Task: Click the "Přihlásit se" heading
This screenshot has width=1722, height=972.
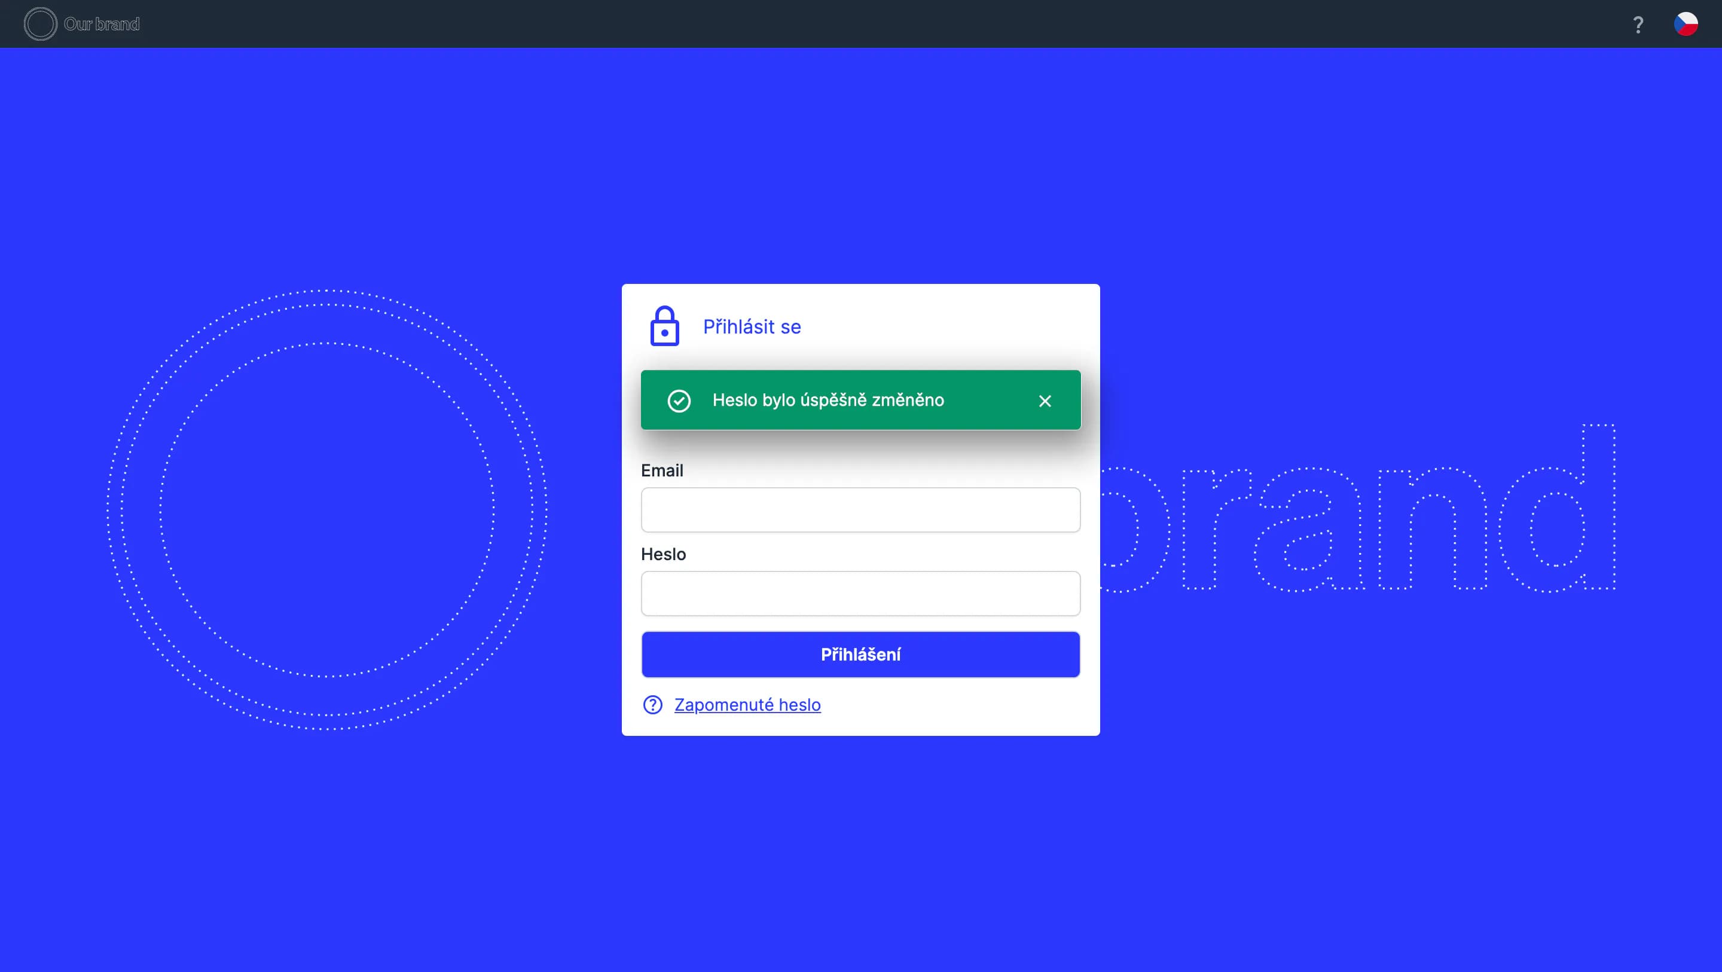Action: [x=752, y=327]
